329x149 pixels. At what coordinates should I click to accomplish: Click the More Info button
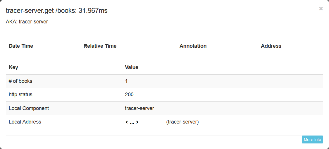(312, 140)
